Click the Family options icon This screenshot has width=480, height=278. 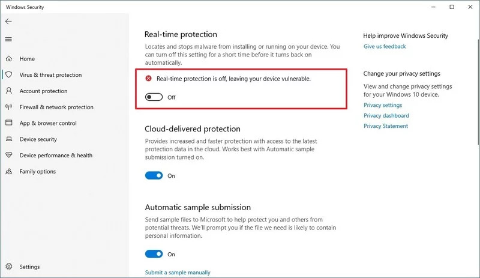pos(8,171)
